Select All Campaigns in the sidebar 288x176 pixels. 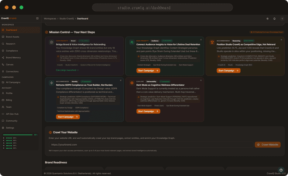pyautogui.click(x=13, y=82)
